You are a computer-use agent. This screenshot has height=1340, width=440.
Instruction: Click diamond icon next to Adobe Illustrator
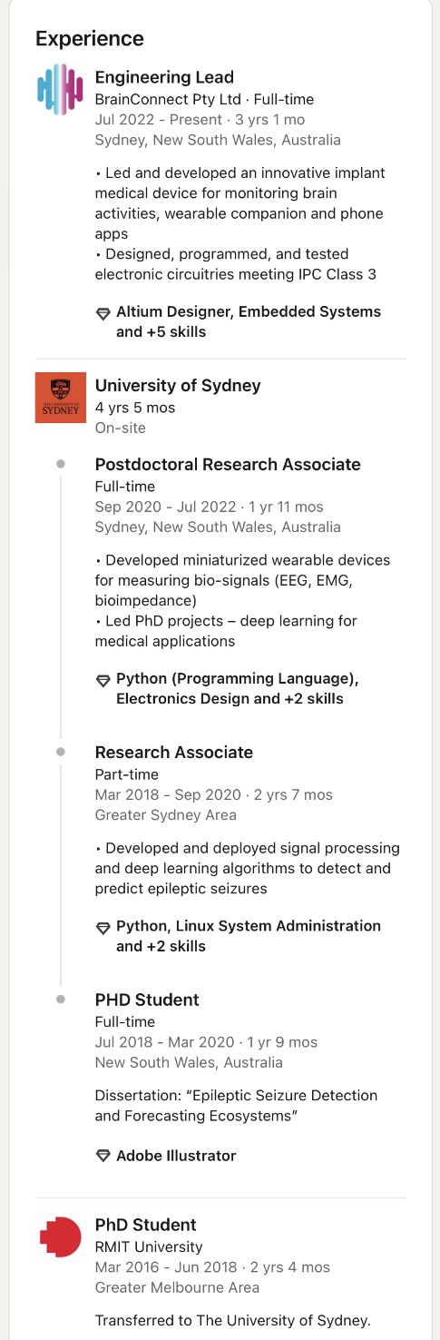(103, 1157)
